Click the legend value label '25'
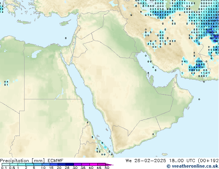 (67, 168)
